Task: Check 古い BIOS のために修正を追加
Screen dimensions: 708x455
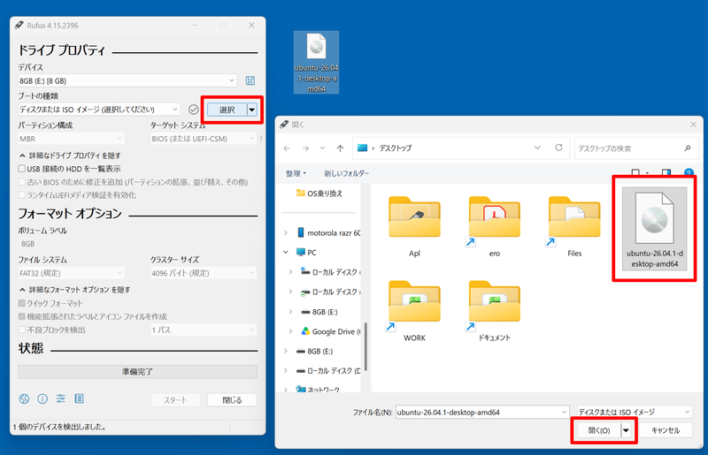Action: tap(21, 182)
